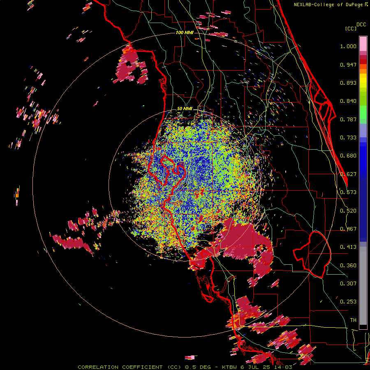Image resolution: width=370 pixels, height=370 pixels.
Task: Click the 0.253 scale value
Action: 348,302
